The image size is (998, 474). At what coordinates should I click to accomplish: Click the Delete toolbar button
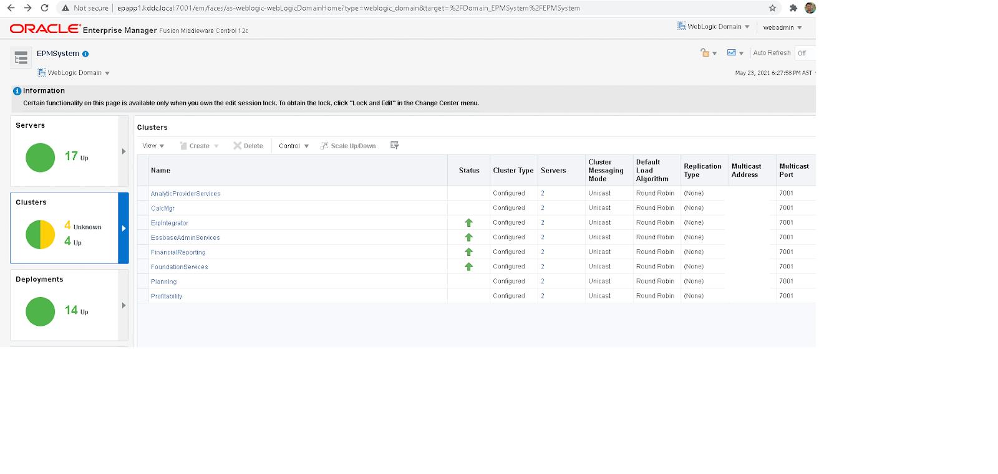248,146
